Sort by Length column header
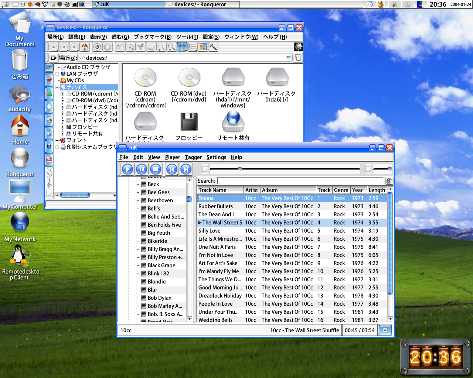 pyautogui.click(x=377, y=190)
